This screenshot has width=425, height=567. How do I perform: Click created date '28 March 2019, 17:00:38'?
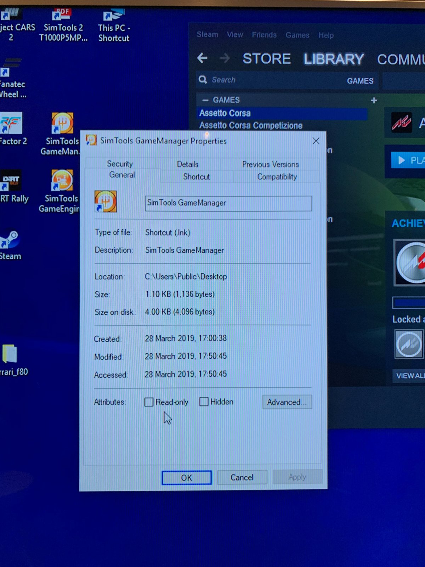186,338
